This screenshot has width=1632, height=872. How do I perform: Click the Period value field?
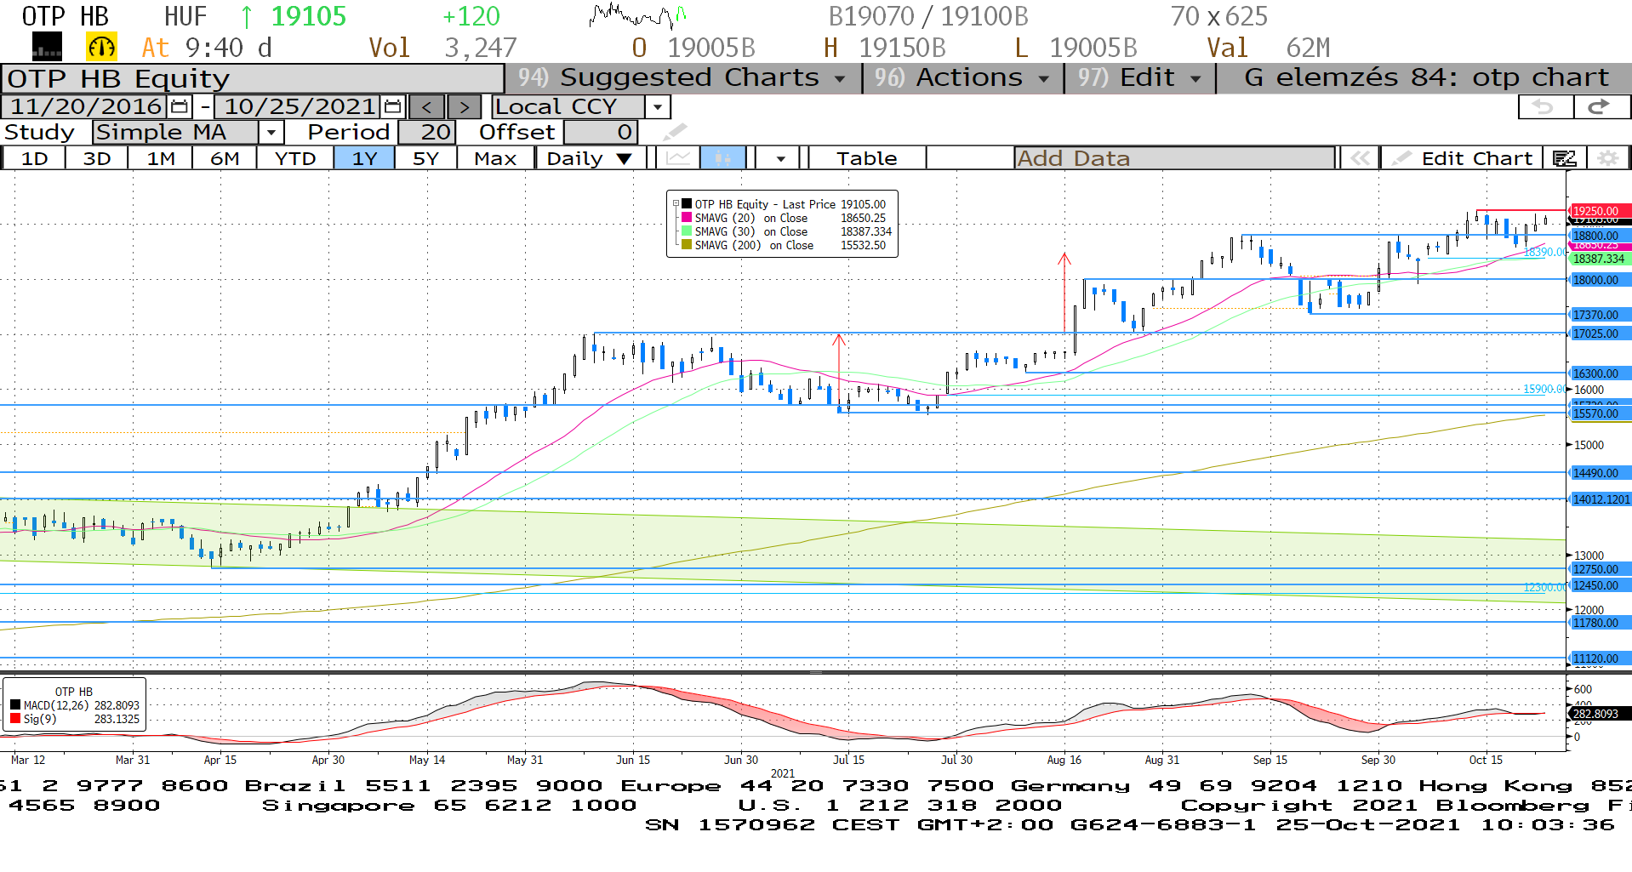[x=427, y=133]
